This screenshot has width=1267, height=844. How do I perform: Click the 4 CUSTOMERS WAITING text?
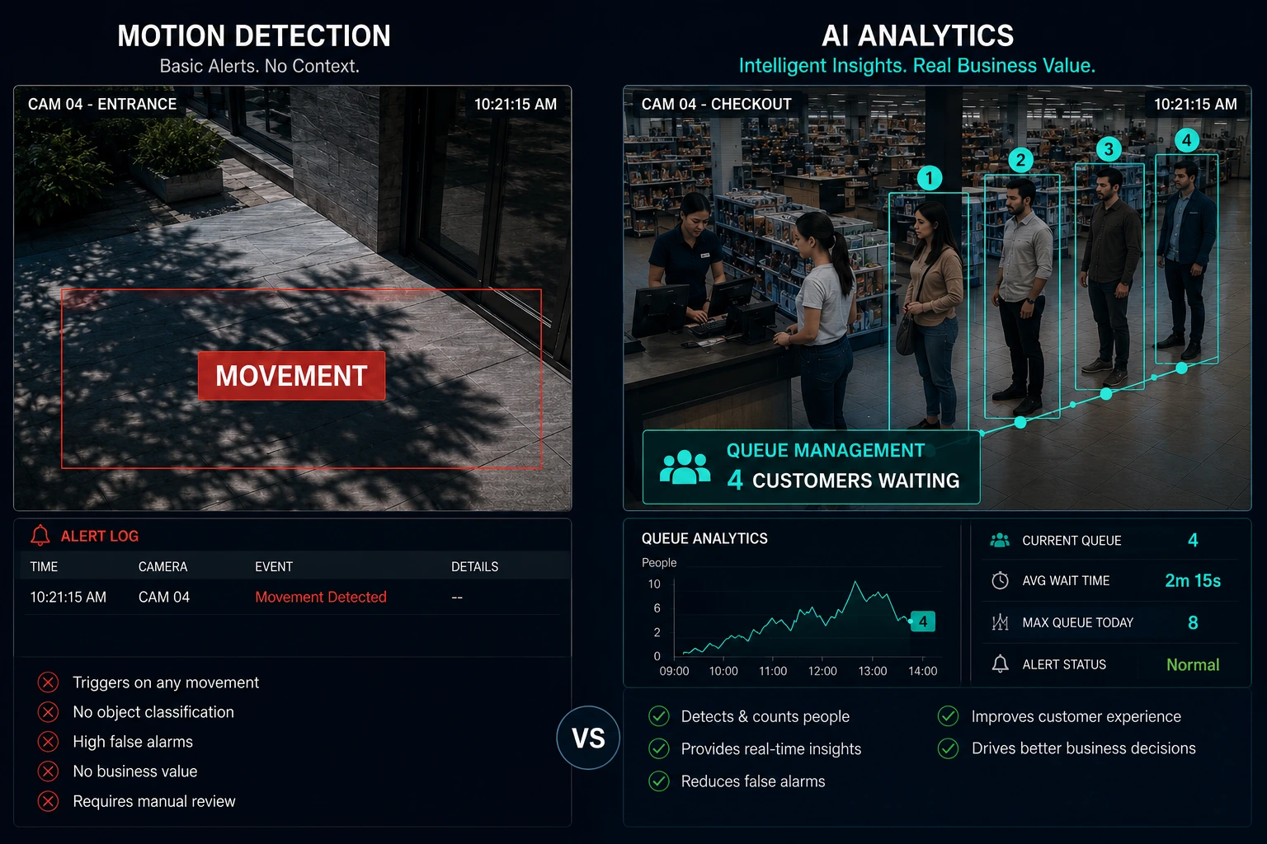click(843, 480)
